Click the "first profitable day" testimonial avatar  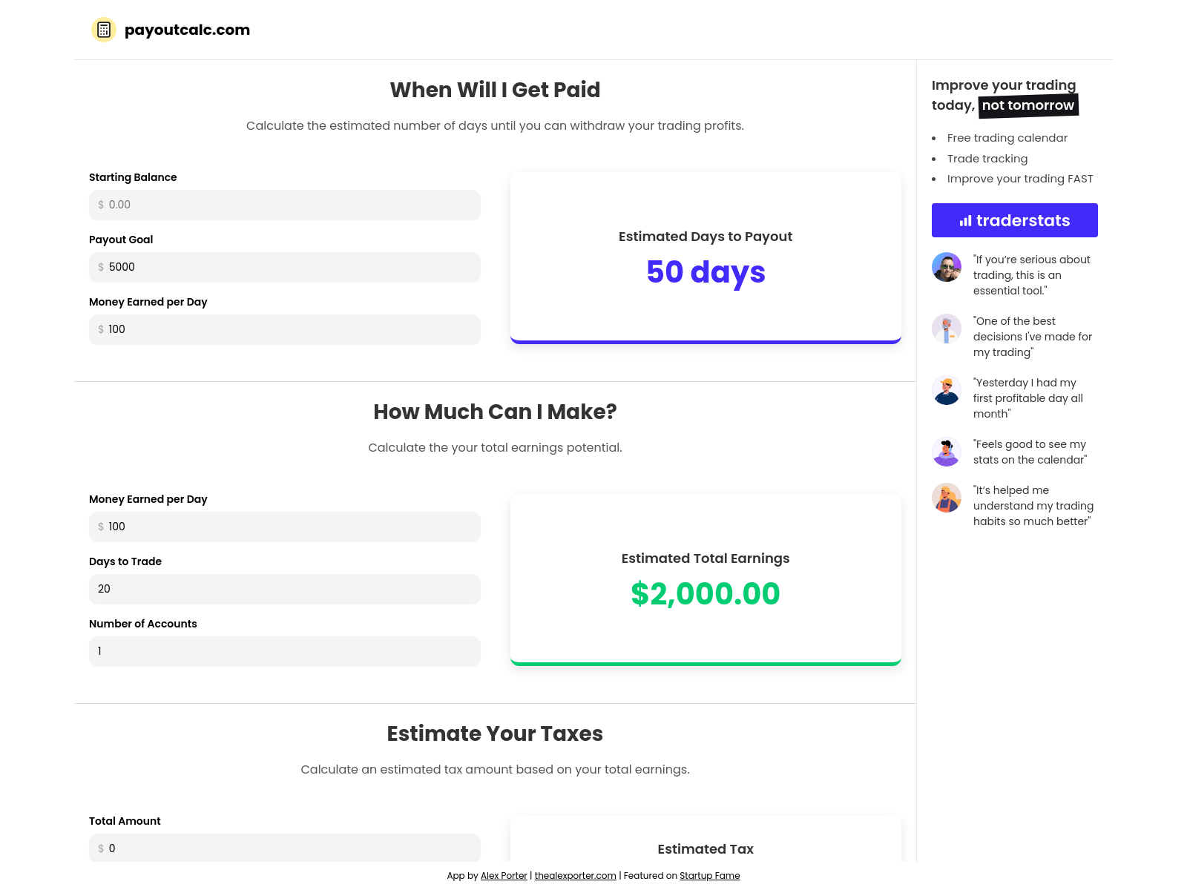947,390
